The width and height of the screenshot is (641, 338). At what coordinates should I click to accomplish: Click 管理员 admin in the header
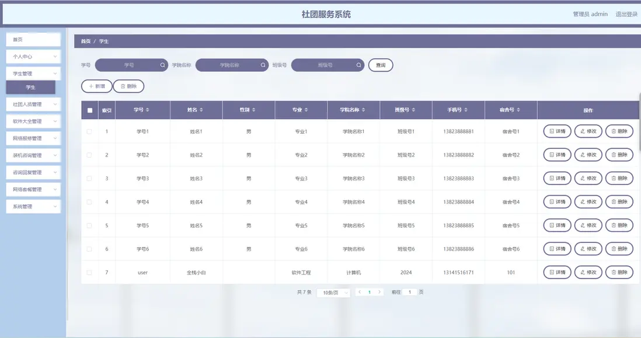pos(590,14)
